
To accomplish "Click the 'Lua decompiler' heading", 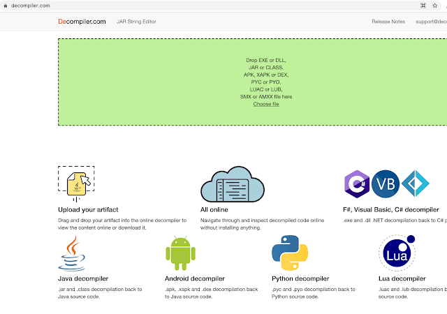I will [402, 278].
